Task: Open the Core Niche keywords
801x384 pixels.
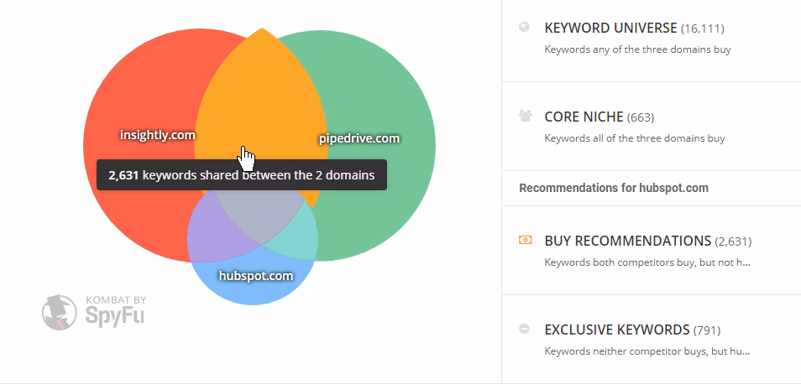Action: 584,117
